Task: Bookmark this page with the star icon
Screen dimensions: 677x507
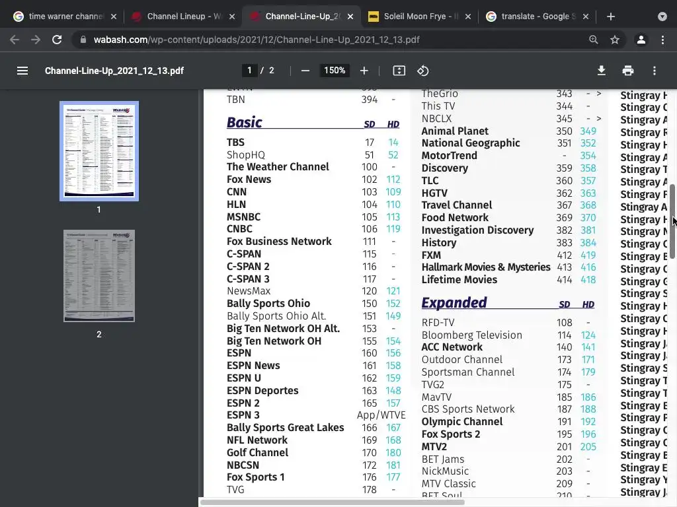Action: (615, 40)
